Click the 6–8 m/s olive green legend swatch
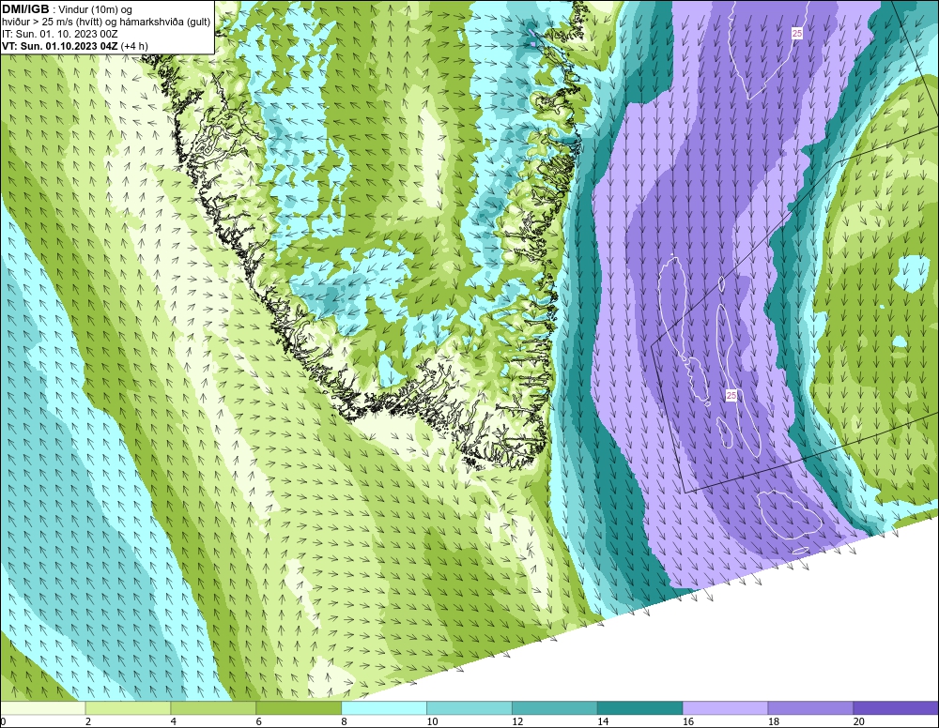939x728 pixels. point(299,708)
